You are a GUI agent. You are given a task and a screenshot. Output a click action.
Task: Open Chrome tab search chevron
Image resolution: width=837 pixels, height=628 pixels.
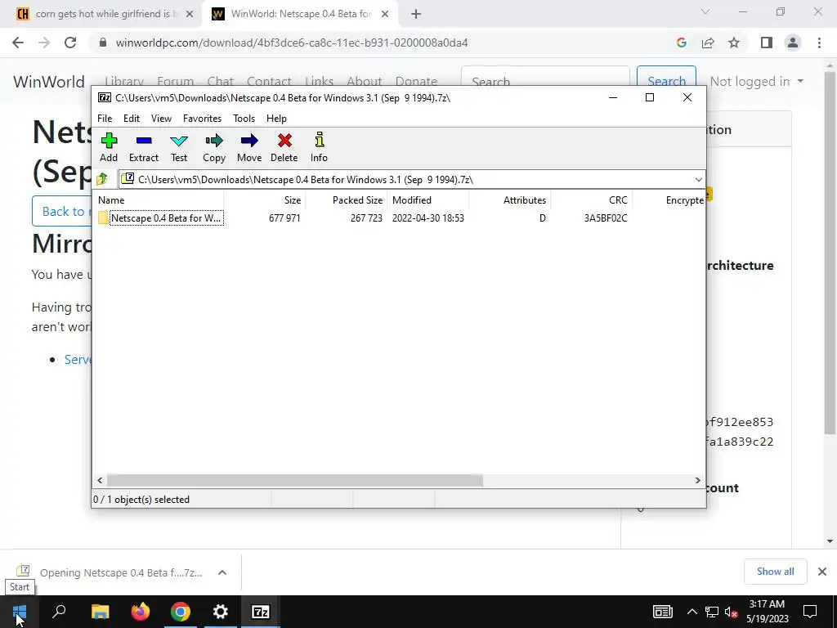[x=705, y=11]
